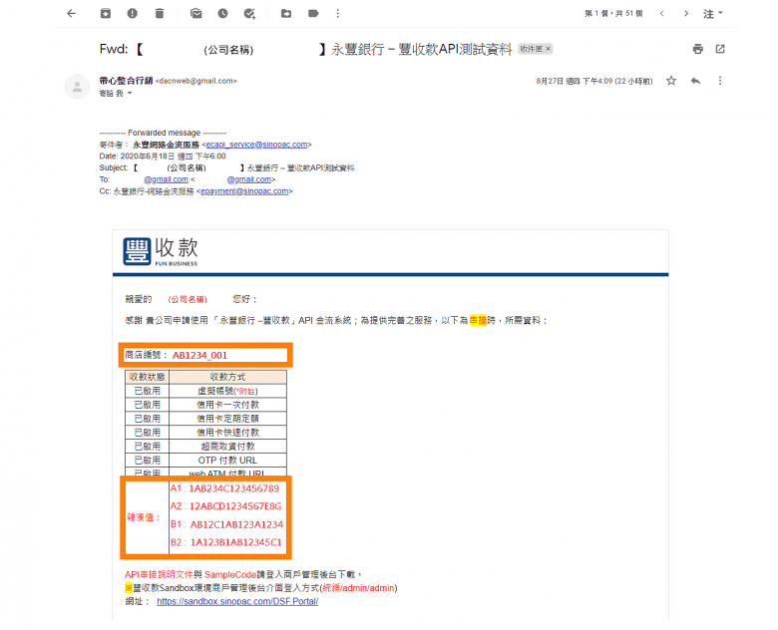
Task: Click the first @gmail.com recipient link
Action: click(167, 179)
